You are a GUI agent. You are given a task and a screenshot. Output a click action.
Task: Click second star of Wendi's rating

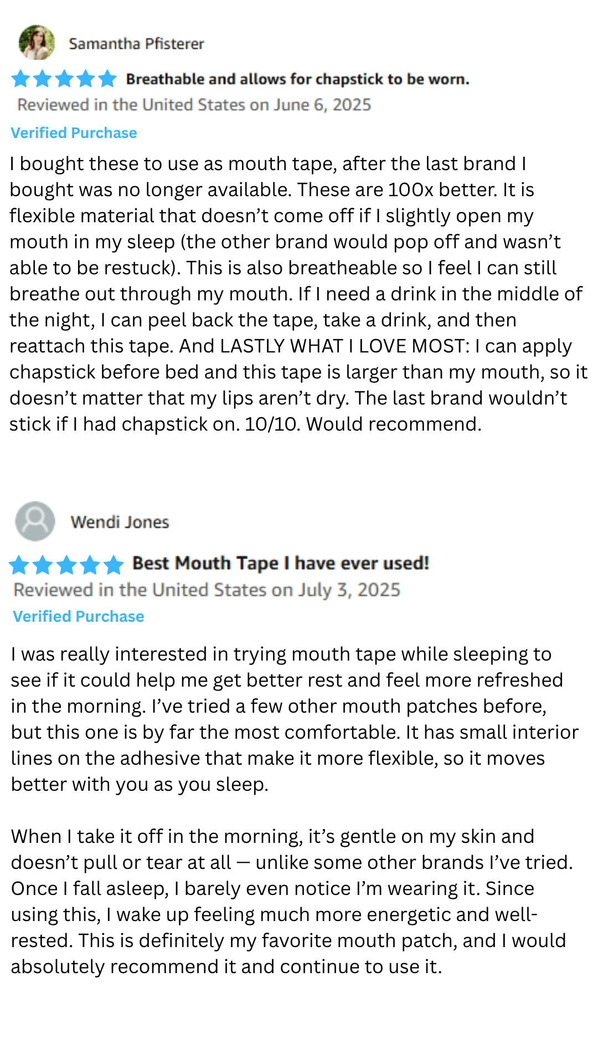click(43, 565)
